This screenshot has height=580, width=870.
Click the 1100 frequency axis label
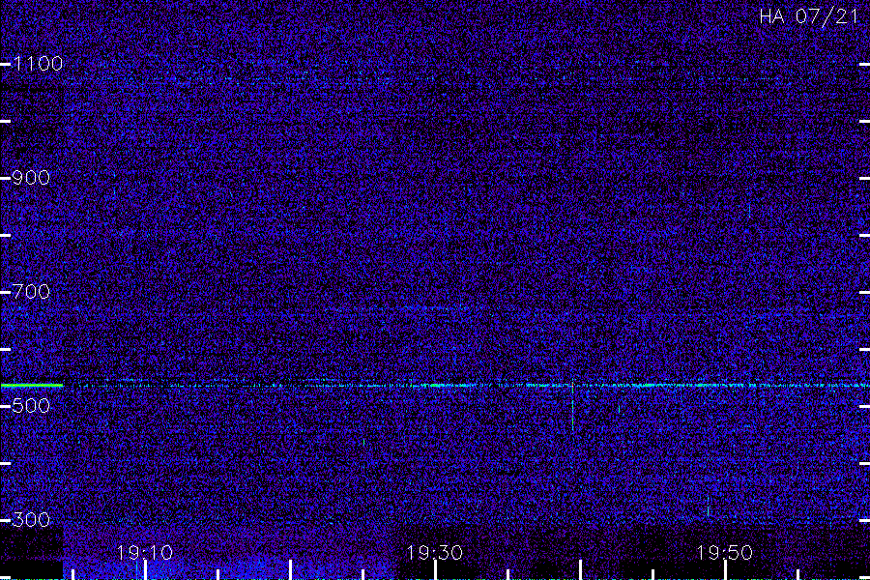pos(38,64)
